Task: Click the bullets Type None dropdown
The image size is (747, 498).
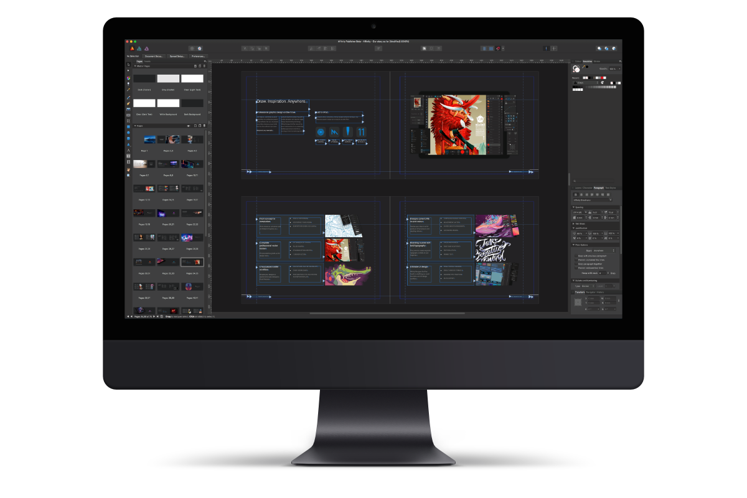Action: click(x=588, y=286)
